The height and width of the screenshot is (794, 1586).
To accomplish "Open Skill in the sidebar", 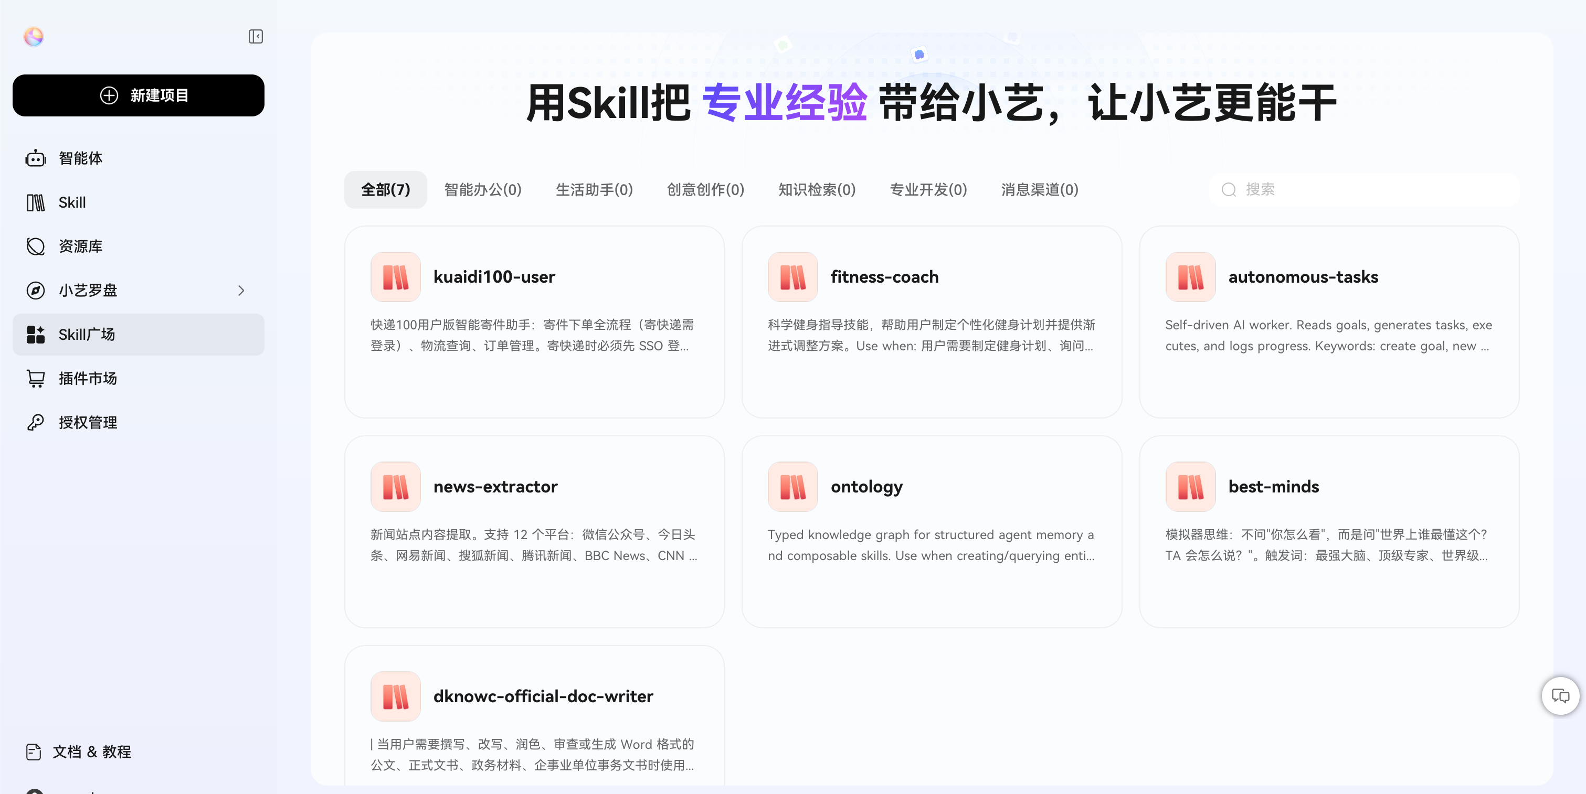I will tap(139, 202).
